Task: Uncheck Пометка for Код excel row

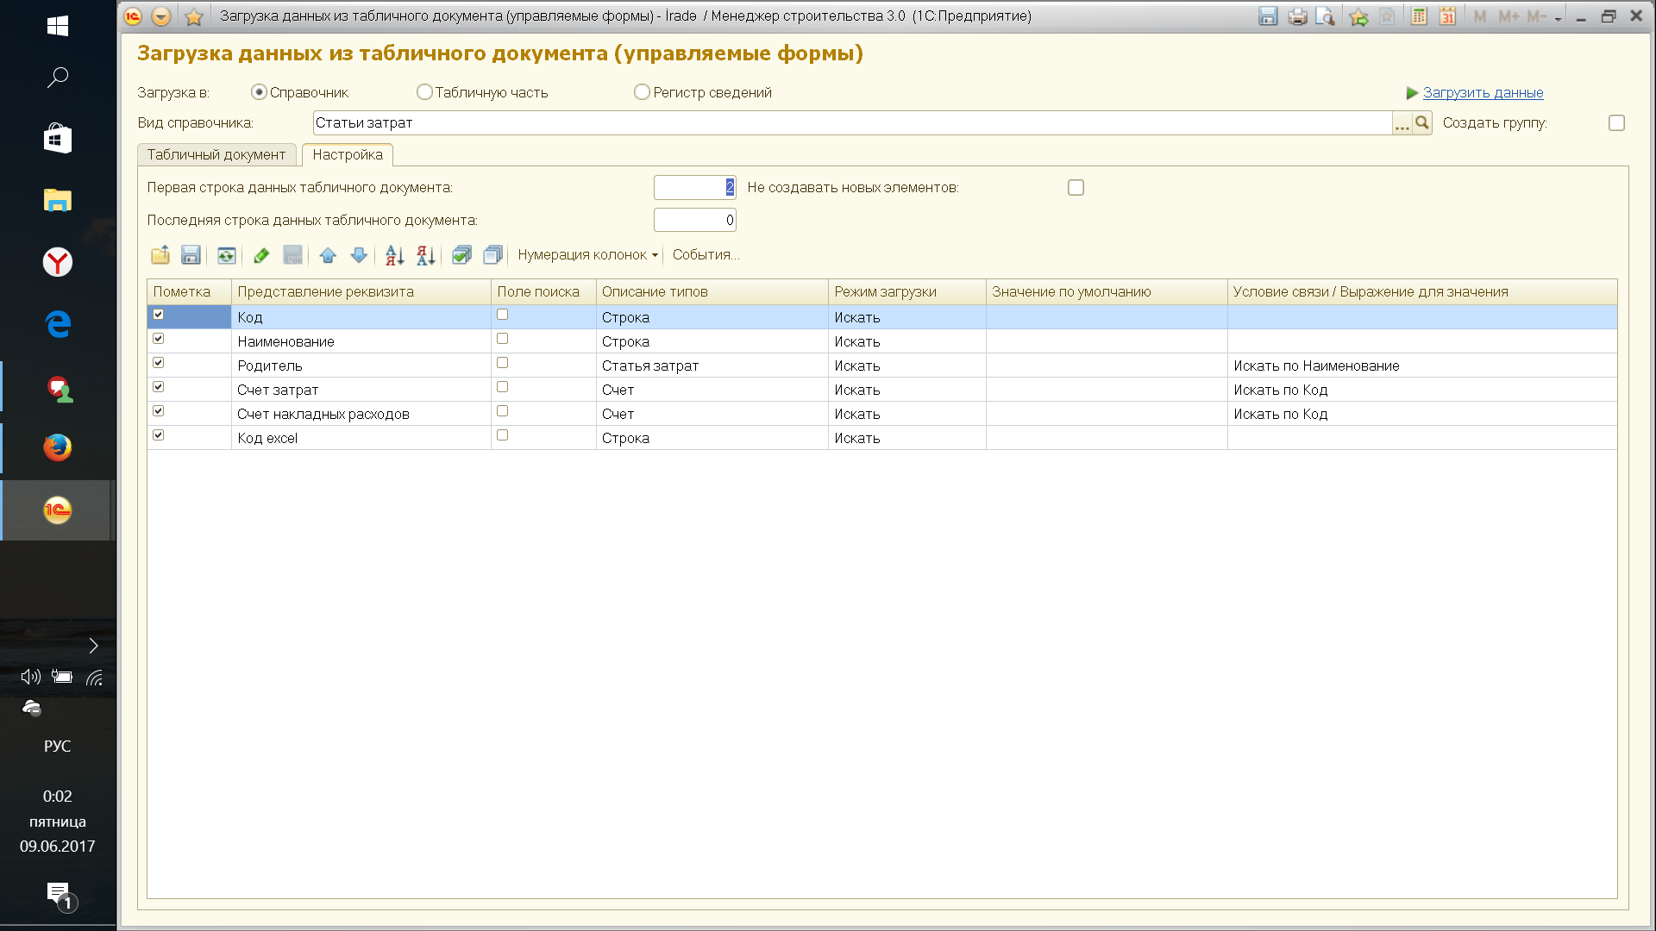Action: pos(159,435)
